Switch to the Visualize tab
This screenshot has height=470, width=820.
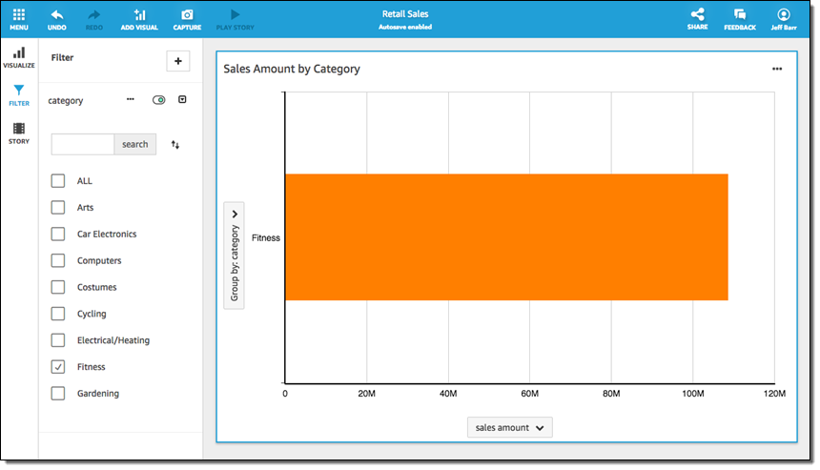19,57
